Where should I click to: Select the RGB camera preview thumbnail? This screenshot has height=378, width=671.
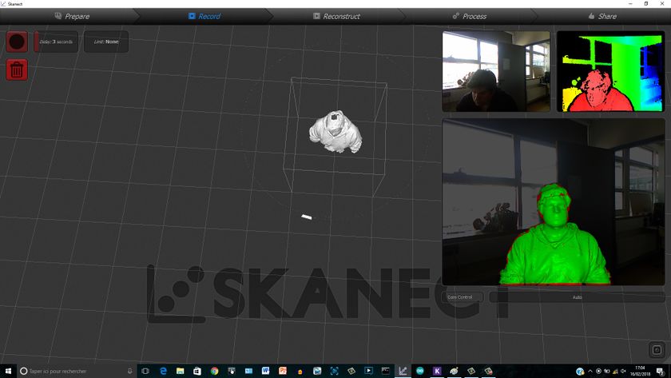coord(496,71)
